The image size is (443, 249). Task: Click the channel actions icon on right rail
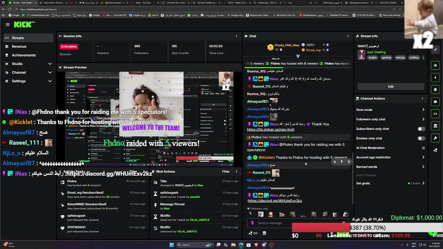coord(435,126)
